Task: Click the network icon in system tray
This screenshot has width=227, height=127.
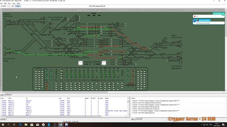Action: [x=204, y=125]
